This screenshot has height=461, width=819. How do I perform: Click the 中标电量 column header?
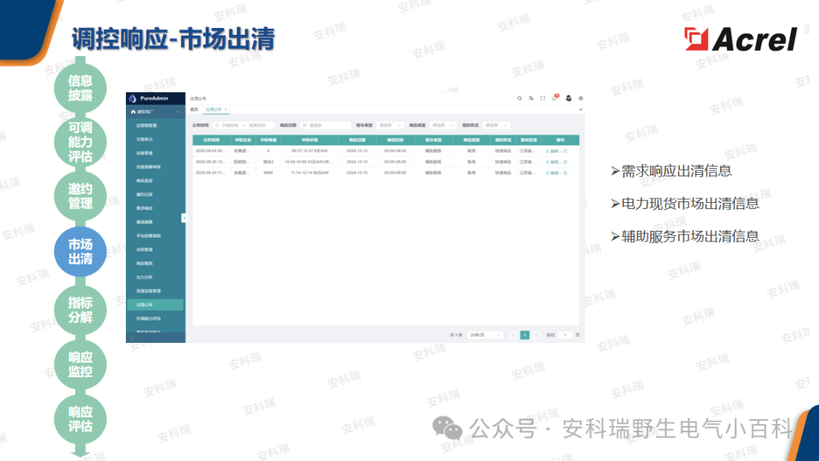click(268, 140)
